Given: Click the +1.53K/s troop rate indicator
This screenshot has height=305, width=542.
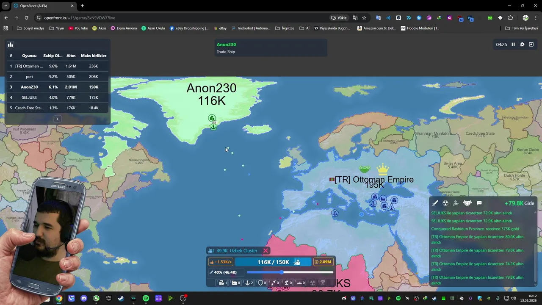Looking at the screenshot, I should (x=221, y=262).
